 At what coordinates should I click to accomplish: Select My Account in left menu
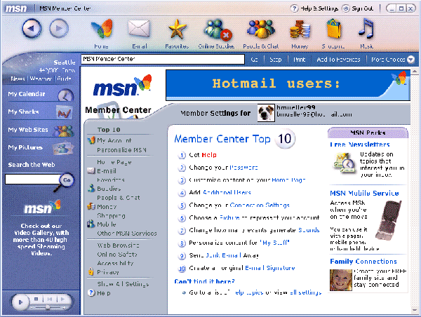114,140
